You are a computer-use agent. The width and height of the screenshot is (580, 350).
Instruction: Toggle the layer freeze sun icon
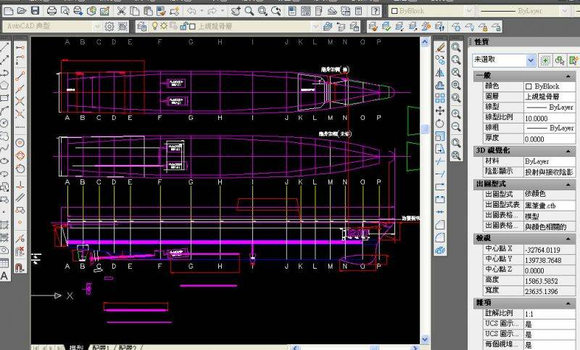click(163, 26)
